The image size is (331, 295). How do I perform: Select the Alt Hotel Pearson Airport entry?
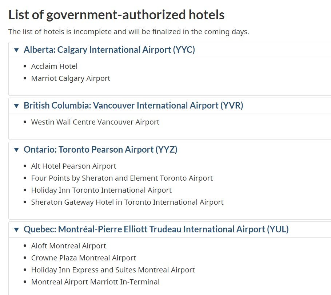[74, 166]
